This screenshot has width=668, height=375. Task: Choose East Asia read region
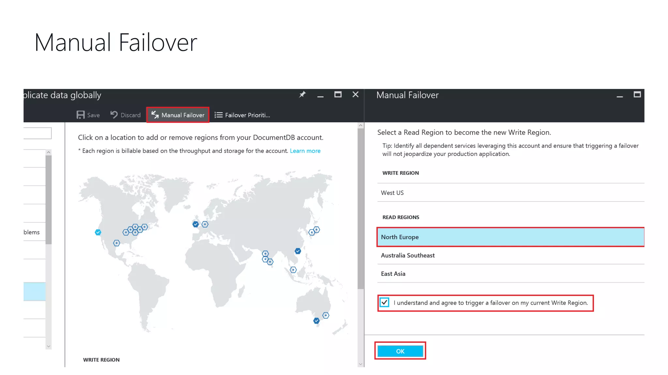coord(510,274)
